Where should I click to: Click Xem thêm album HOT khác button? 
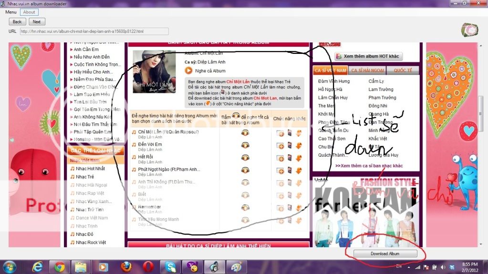pyautogui.click(x=368, y=56)
